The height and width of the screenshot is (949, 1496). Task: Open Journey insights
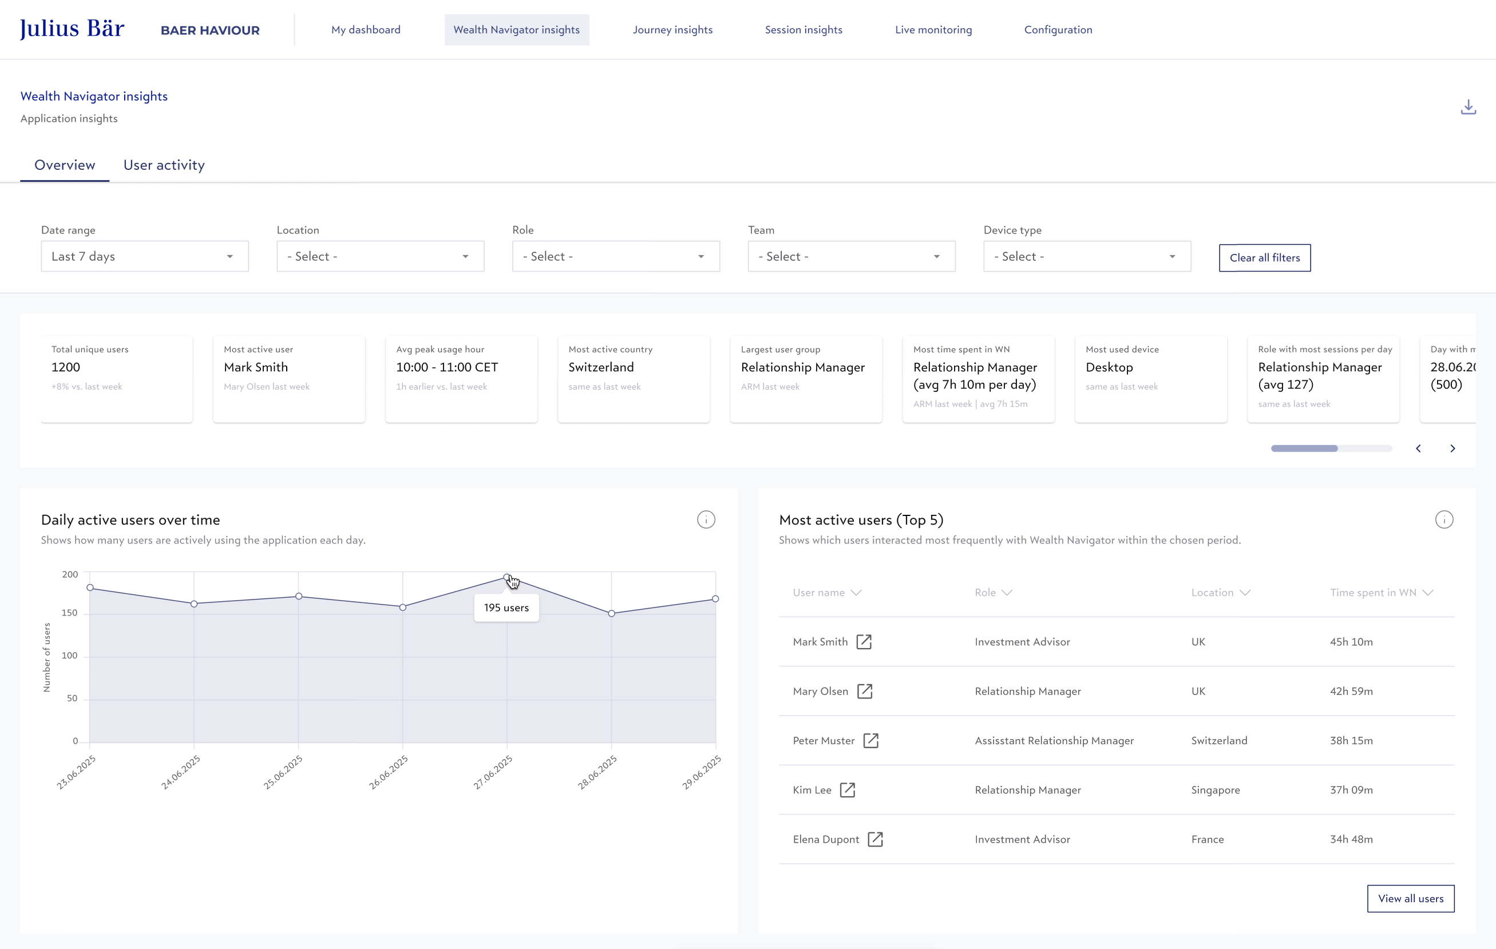(673, 30)
